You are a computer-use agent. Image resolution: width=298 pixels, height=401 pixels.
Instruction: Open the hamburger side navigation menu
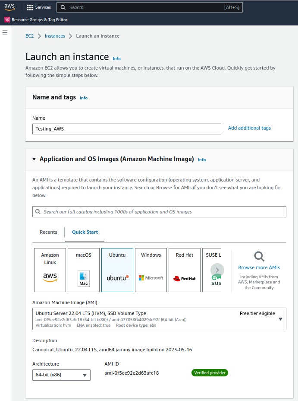point(5,32)
